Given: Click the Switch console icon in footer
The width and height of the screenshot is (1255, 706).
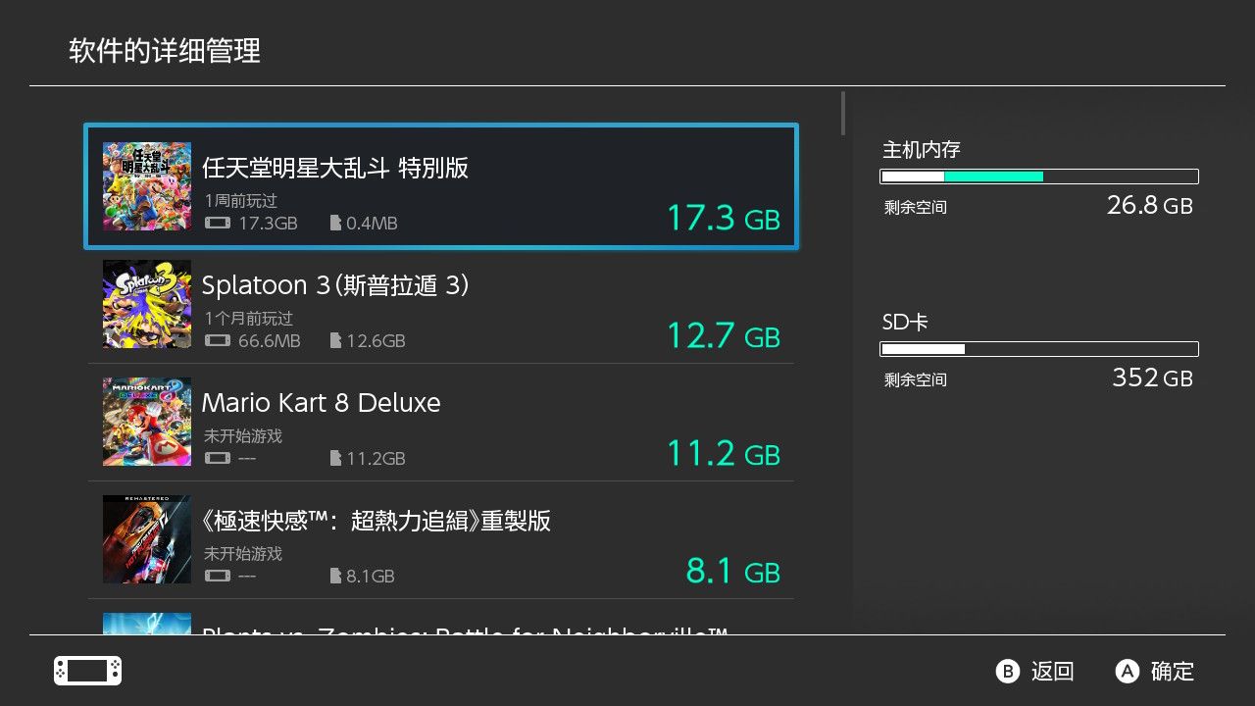Looking at the screenshot, I should (87, 671).
